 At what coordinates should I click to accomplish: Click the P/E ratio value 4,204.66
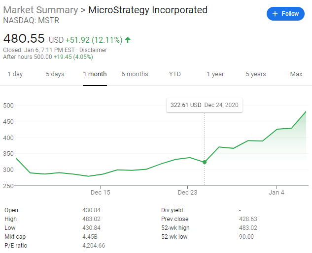pyautogui.click(x=94, y=246)
